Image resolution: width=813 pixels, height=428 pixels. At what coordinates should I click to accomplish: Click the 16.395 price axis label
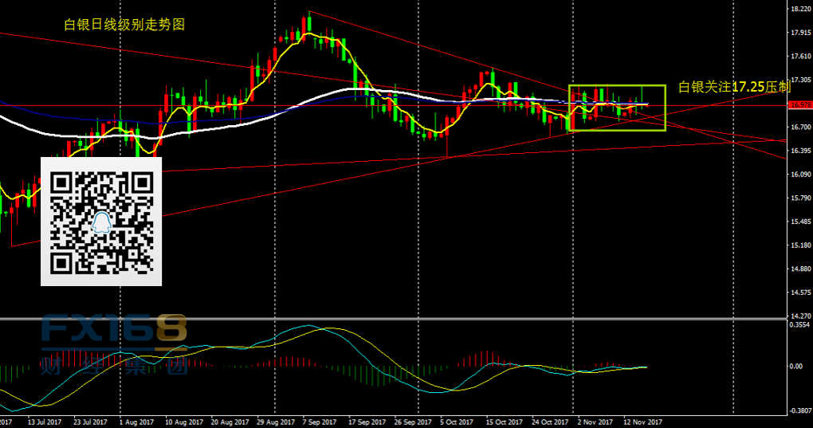[799, 151]
